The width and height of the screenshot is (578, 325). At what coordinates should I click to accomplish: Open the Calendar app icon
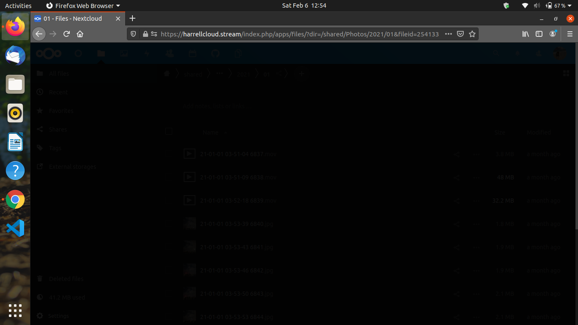(x=192, y=53)
